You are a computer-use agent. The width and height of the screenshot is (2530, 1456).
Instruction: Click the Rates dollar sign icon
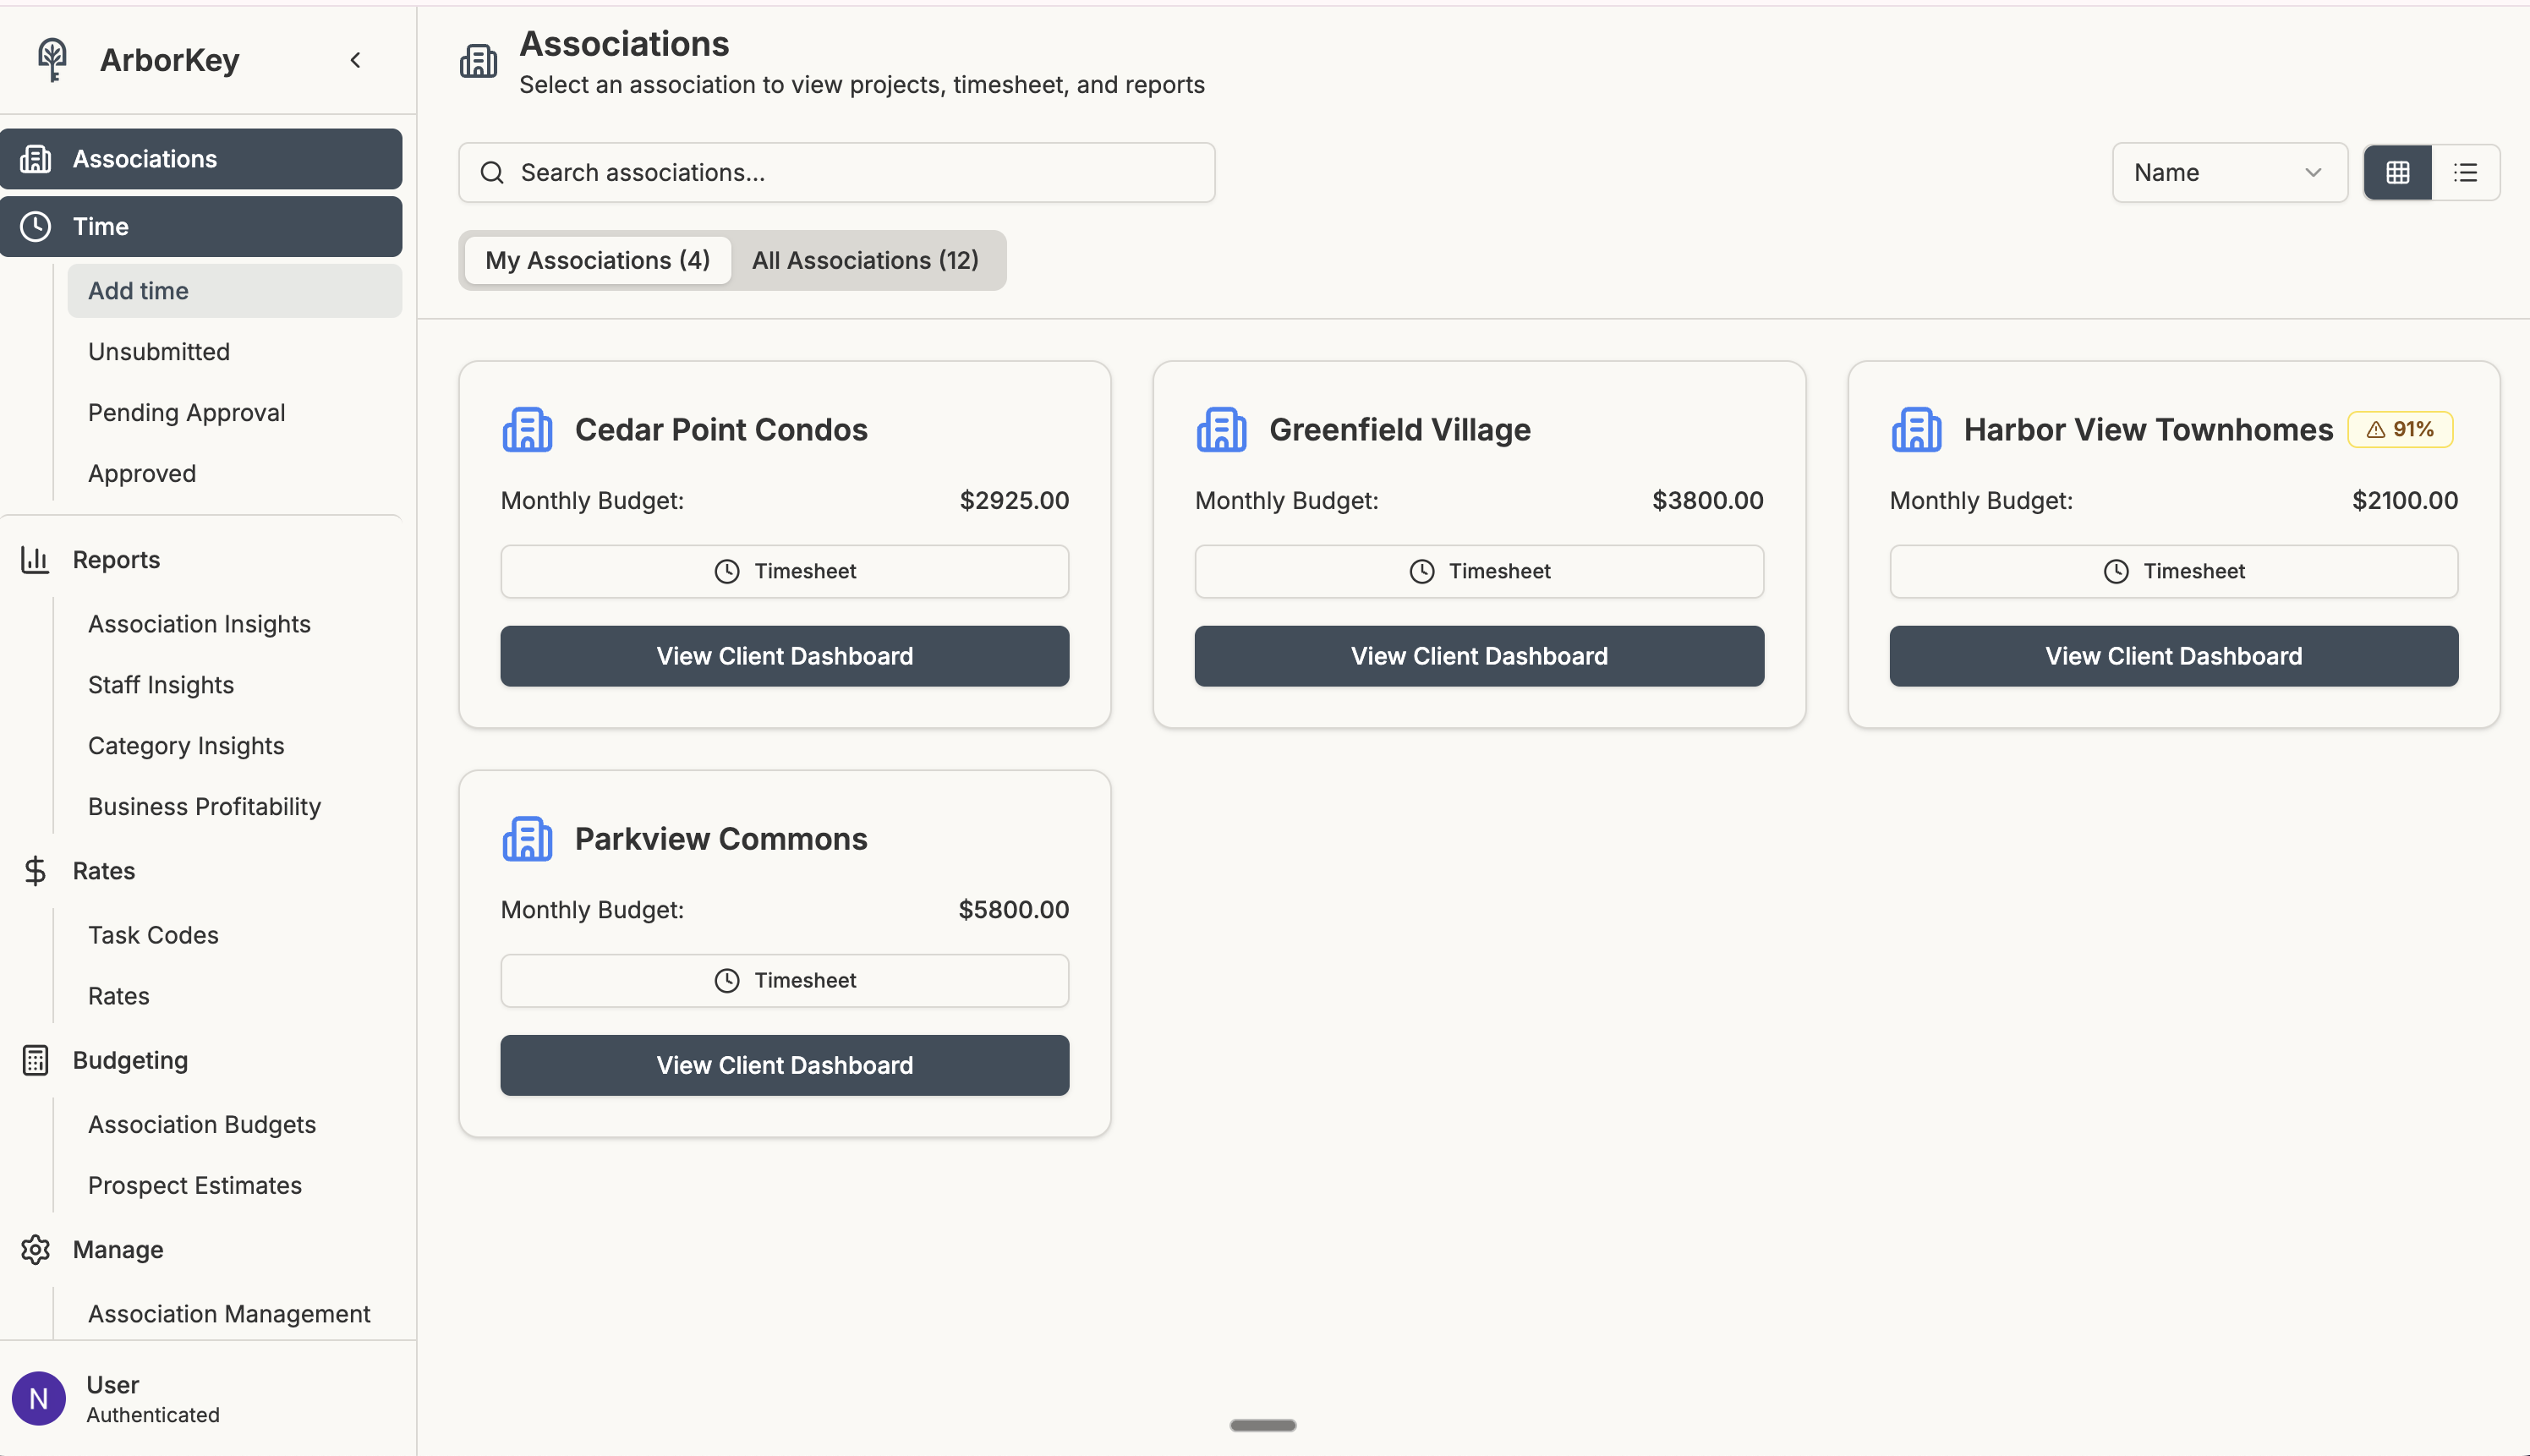click(35, 871)
